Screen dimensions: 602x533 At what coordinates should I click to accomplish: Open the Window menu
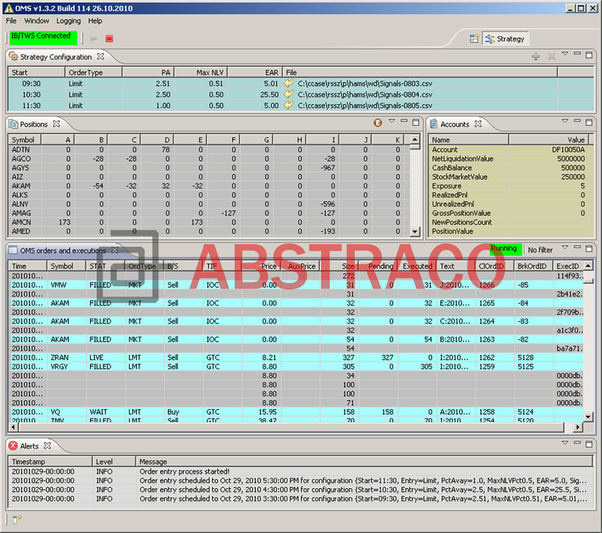pos(37,21)
